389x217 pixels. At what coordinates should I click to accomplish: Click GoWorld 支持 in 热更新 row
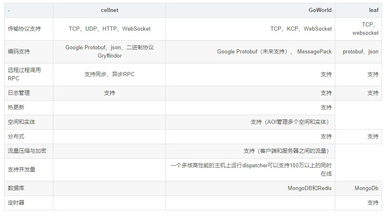tap(326, 108)
